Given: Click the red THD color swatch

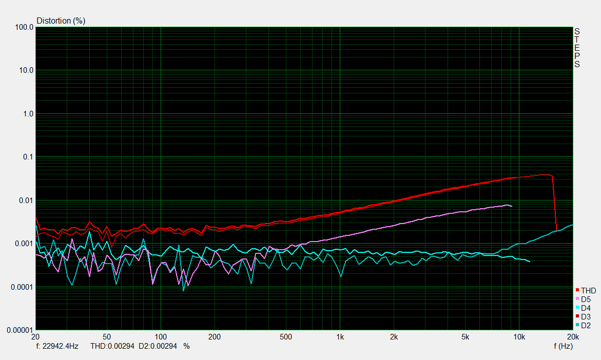Looking at the screenshot, I should click(577, 290).
